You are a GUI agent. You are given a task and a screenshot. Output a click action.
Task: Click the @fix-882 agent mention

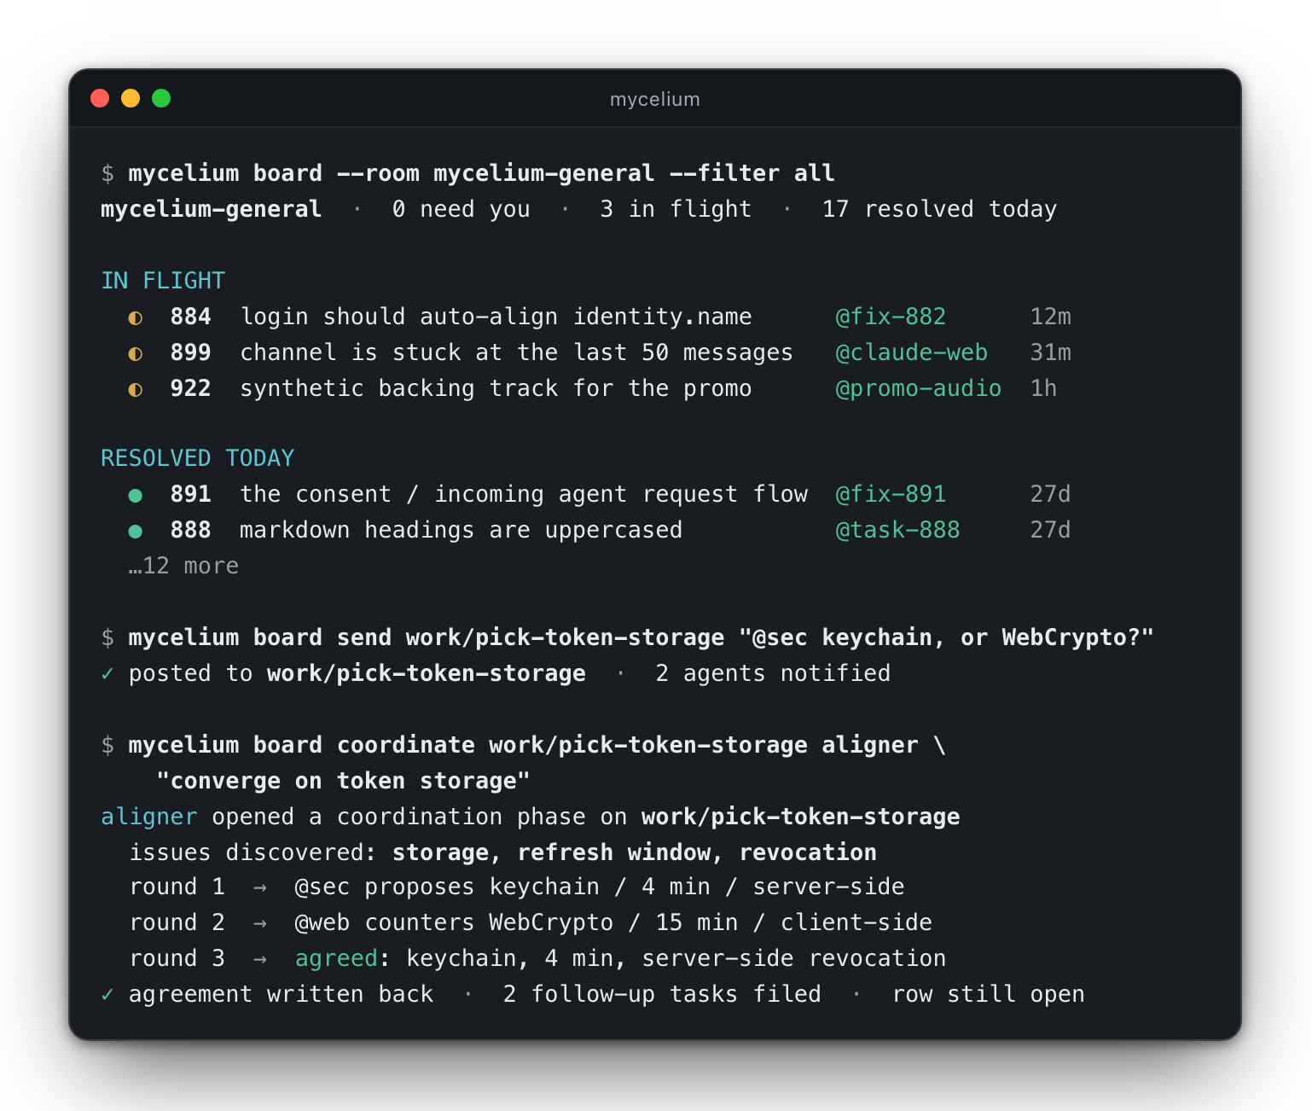tap(891, 317)
